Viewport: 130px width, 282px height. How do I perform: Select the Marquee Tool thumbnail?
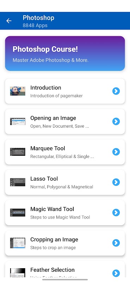click(18, 152)
